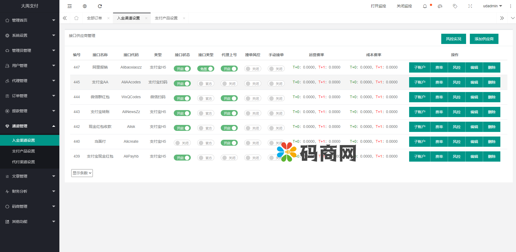This screenshot has width=516, height=252.
Task: Click the globe icon in top bar
Action: pyautogui.click(x=85, y=6)
